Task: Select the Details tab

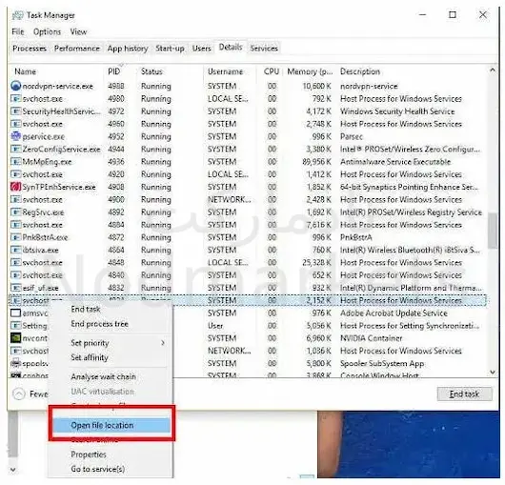Action: pyautogui.click(x=231, y=48)
